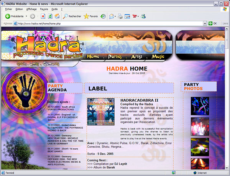Image resolution: width=230 pixels, height=176 pixels.
Task: Click the green Précédente back arrow
Action: pyautogui.click(x=8, y=16)
